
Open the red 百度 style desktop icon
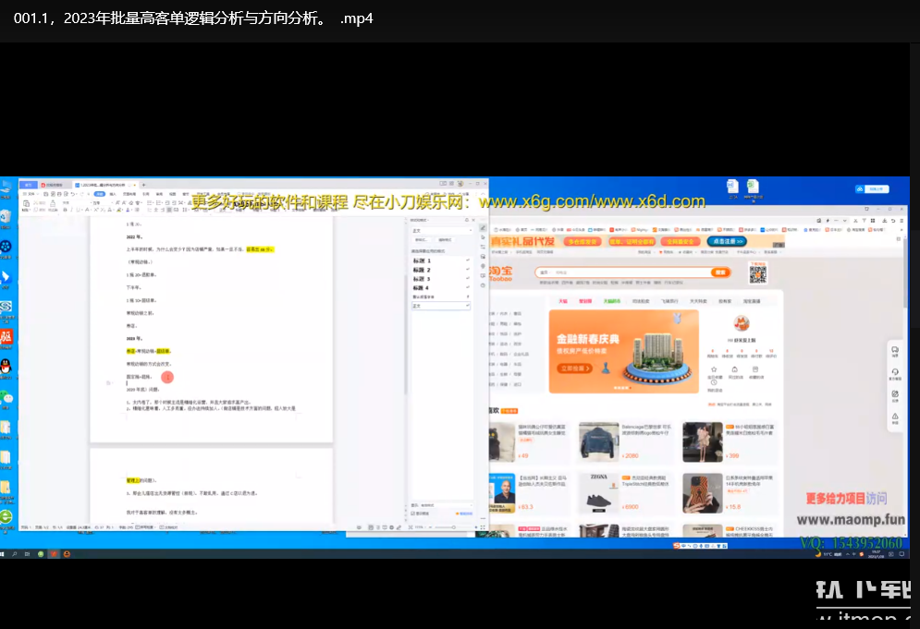click(x=6, y=336)
